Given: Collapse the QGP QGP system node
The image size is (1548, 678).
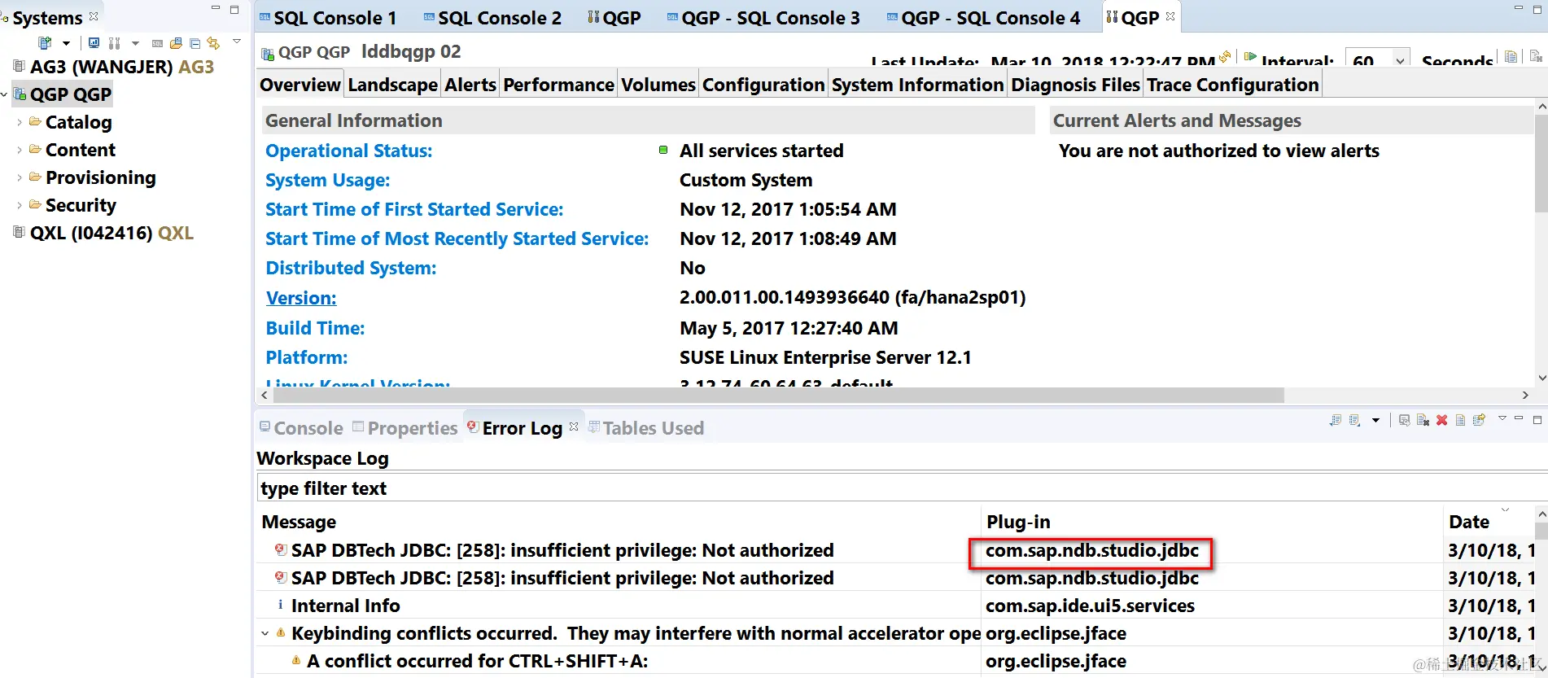Looking at the screenshot, I should click(x=4, y=94).
